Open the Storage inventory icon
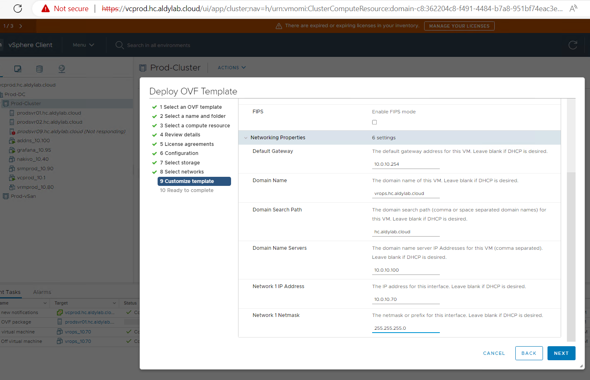The width and height of the screenshot is (590, 380). [40, 69]
